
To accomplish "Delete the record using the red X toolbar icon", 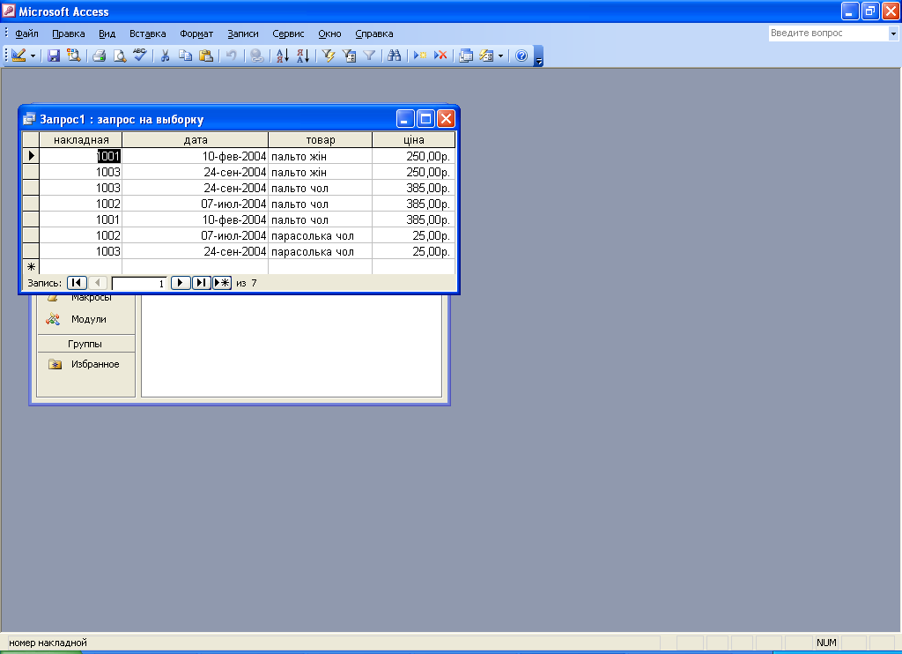I will [440, 56].
